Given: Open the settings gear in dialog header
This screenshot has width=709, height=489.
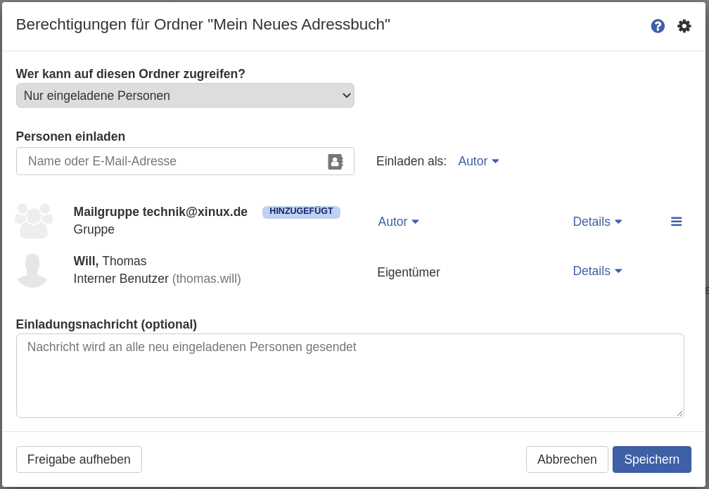Looking at the screenshot, I should tap(684, 26).
